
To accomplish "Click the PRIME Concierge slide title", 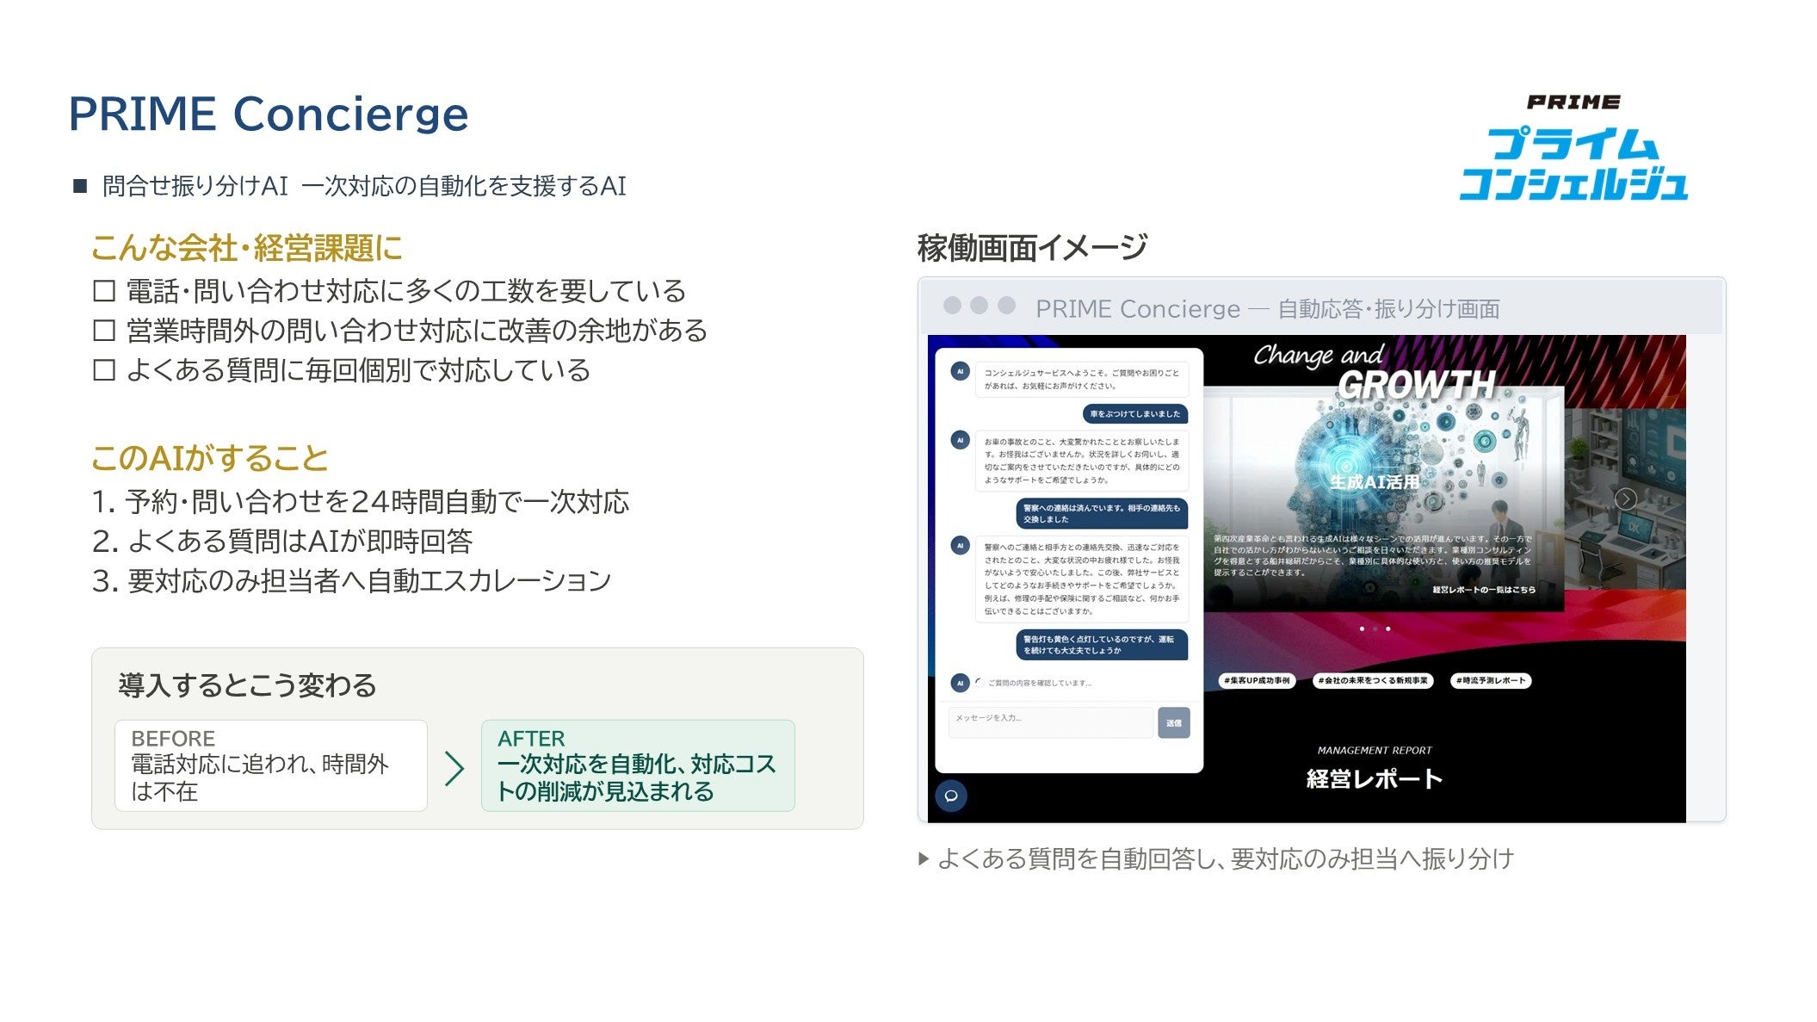I will click(x=269, y=115).
